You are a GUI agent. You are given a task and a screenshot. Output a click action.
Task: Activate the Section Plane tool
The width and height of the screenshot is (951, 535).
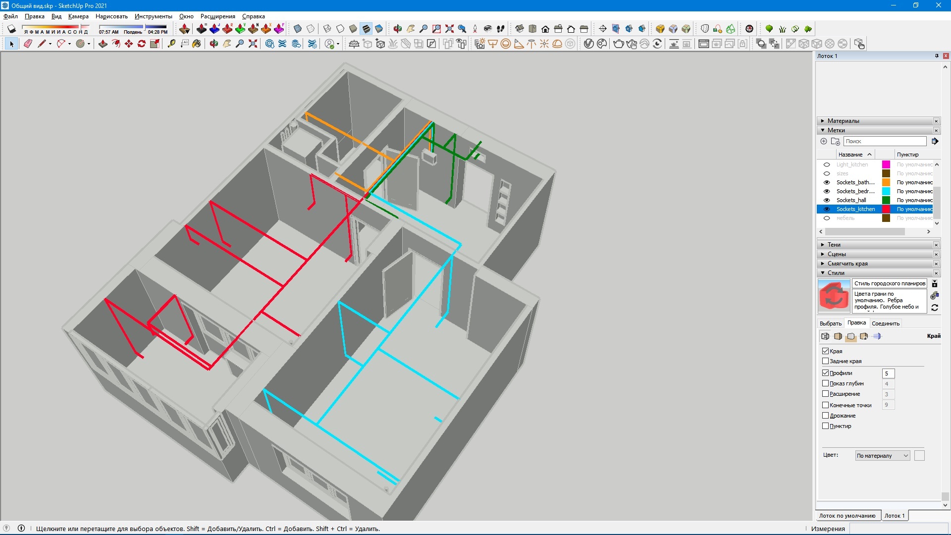603,29
